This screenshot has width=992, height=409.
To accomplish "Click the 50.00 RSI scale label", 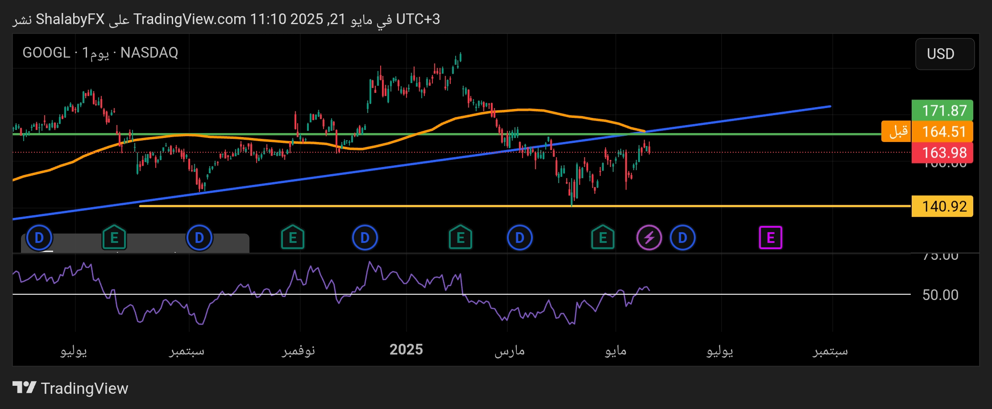I will click(x=940, y=295).
